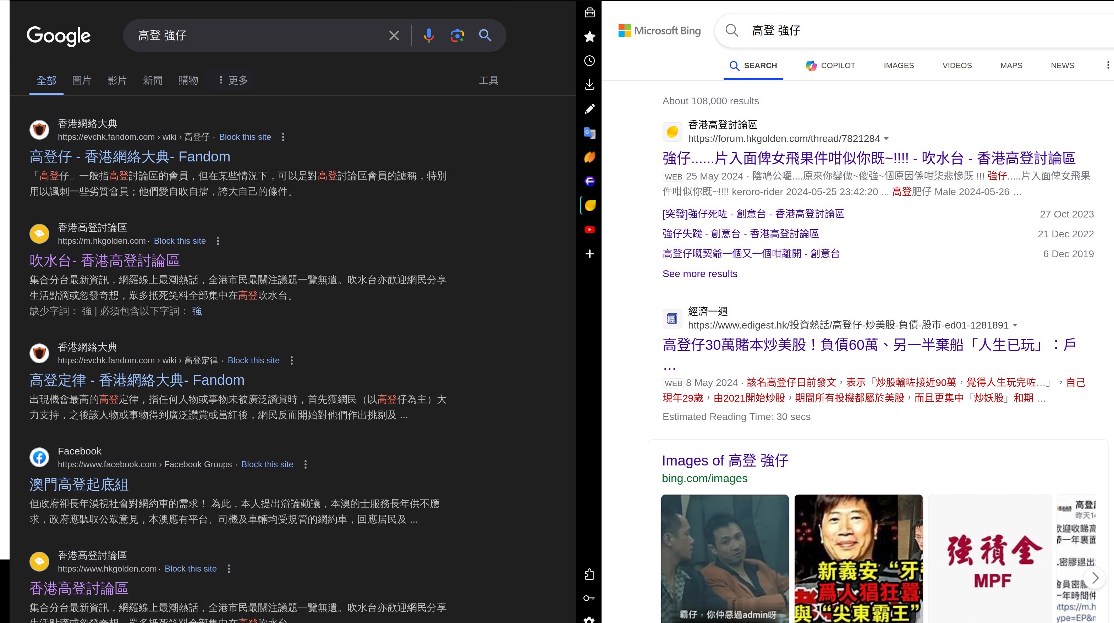
Task: Switch to Bing IMAGES tab
Action: click(x=899, y=66)
